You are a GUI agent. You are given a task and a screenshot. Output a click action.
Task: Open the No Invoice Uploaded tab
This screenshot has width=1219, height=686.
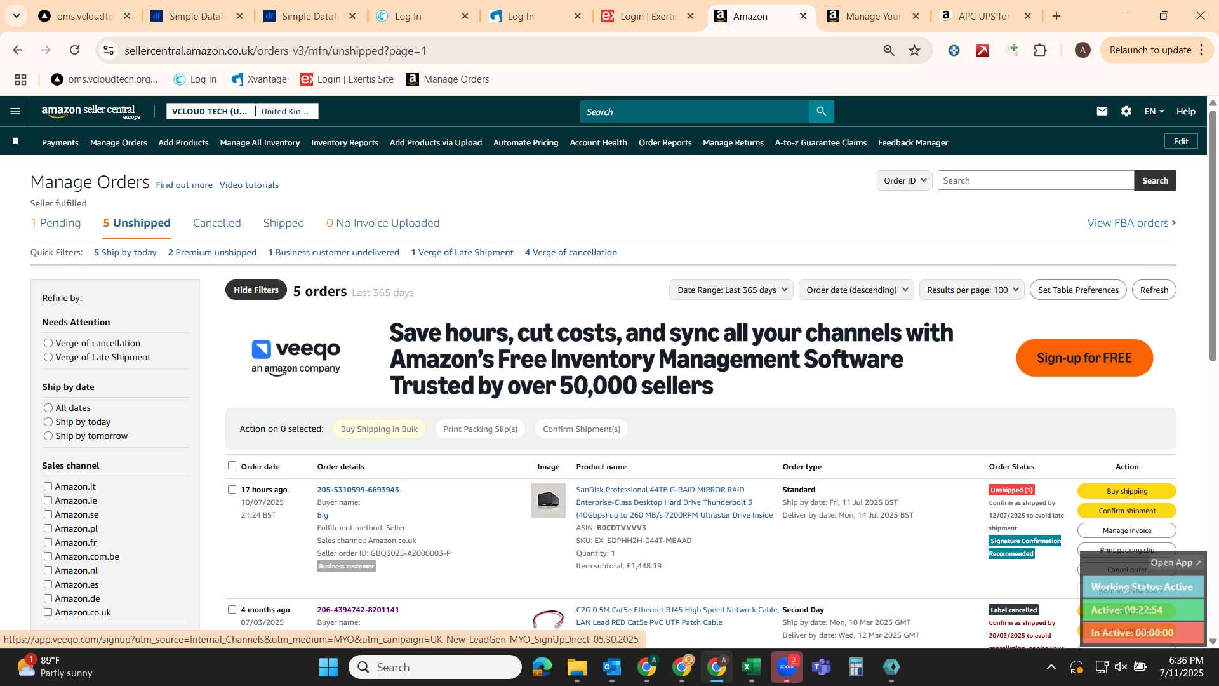tap(383, 223)
